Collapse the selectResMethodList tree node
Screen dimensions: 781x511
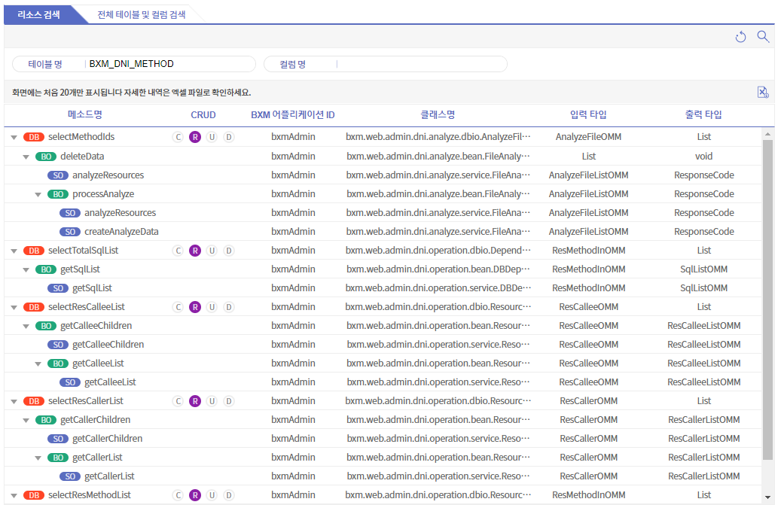pos(14,496)
